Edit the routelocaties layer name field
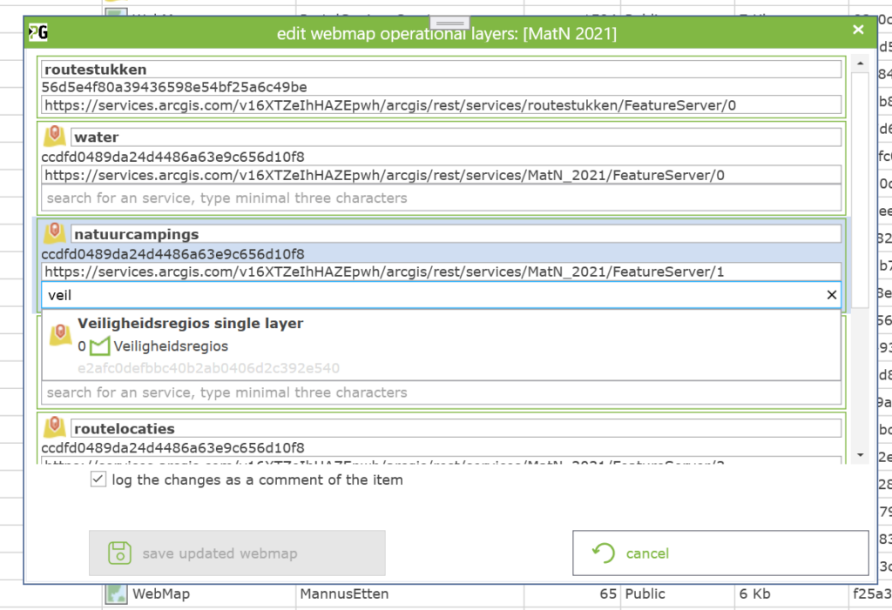Viewport: 892px width, 610px height. pos(456,428)
